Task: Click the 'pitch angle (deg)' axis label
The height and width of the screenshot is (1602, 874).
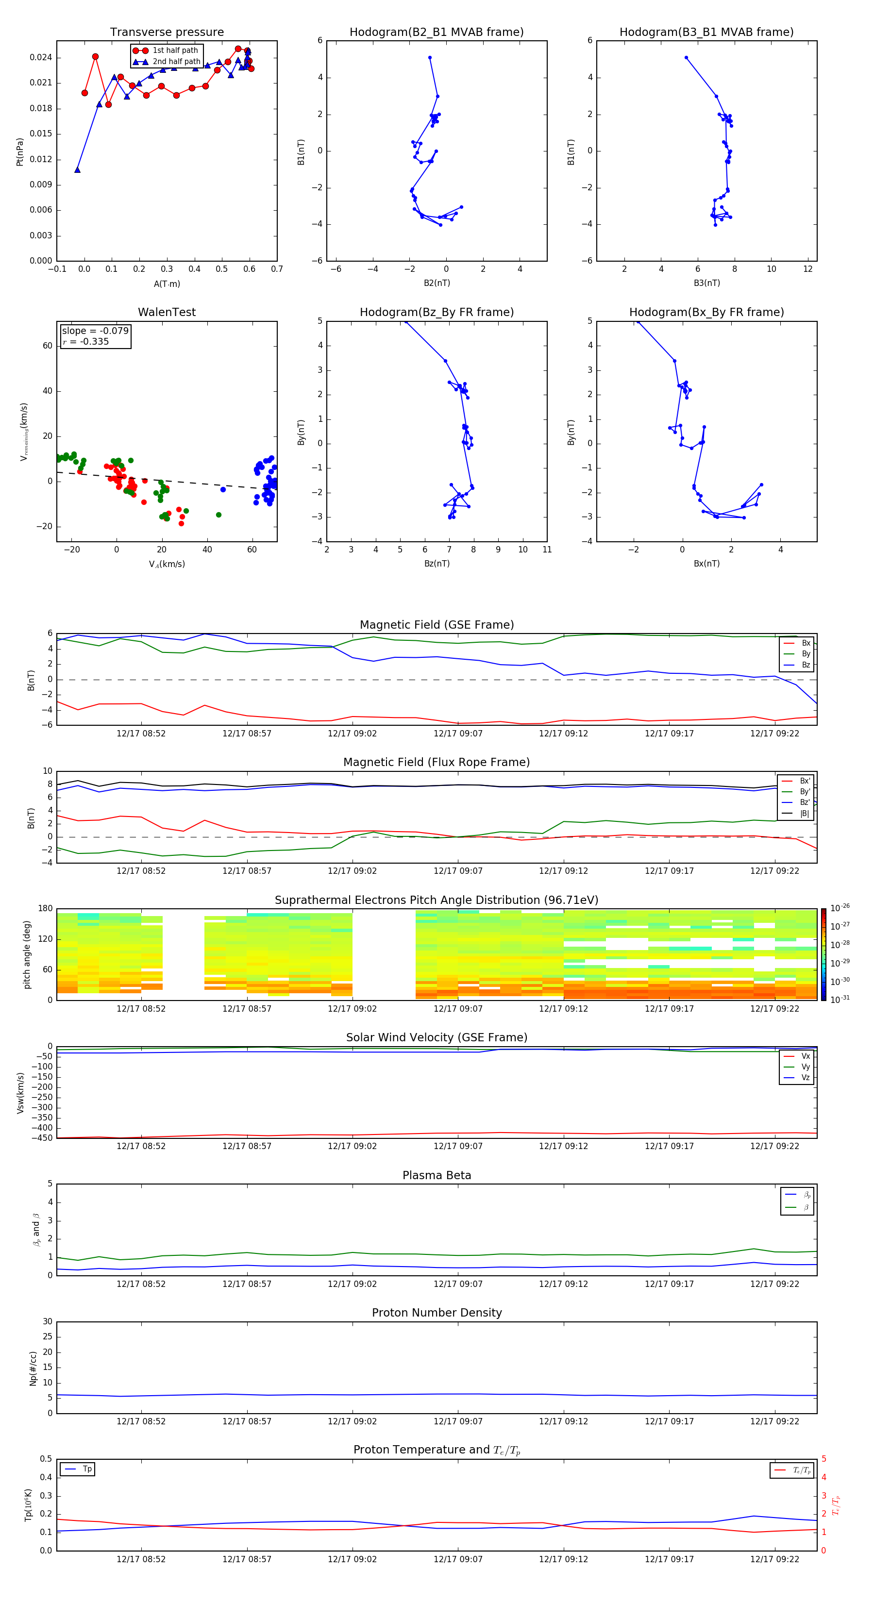Action: [27, 954]
